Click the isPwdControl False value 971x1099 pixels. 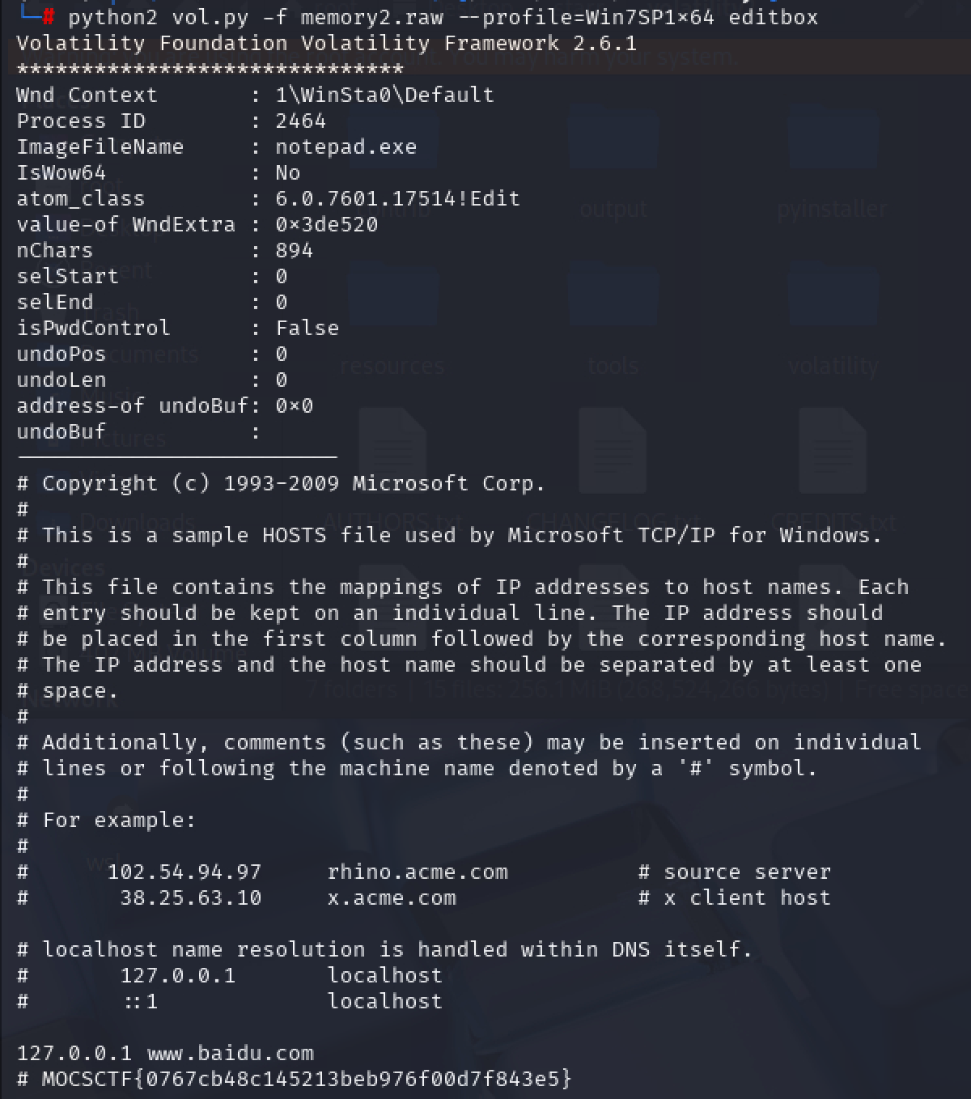307,328
